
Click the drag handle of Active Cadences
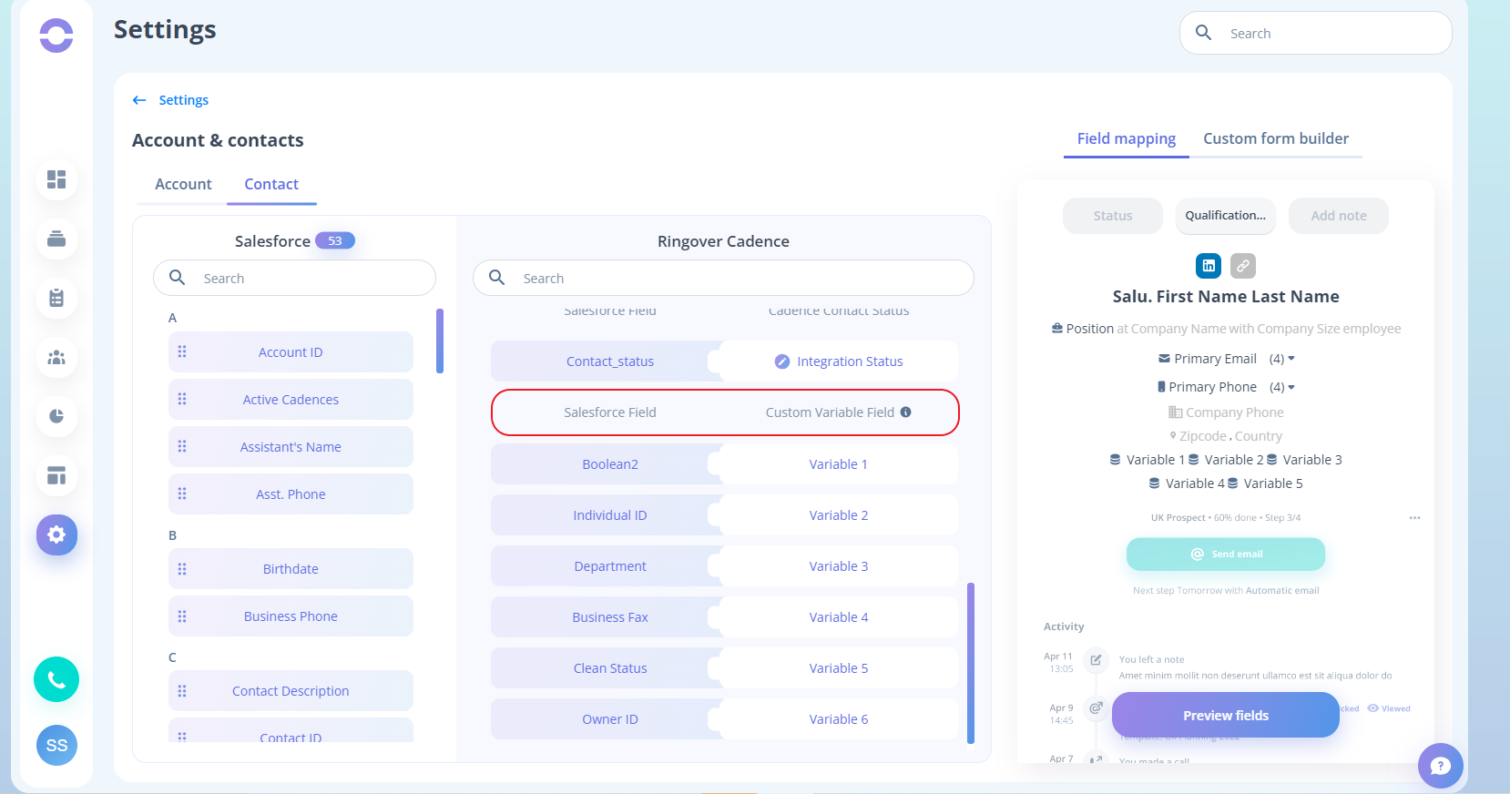[x=182, y=399]
